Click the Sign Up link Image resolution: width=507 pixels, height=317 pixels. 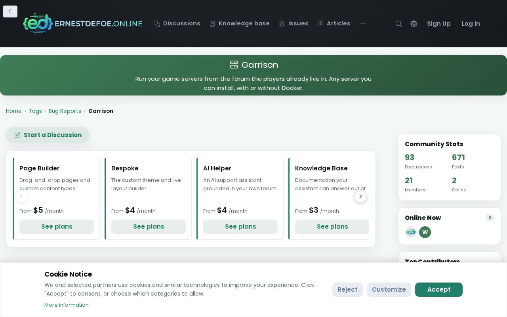[439, 24]
